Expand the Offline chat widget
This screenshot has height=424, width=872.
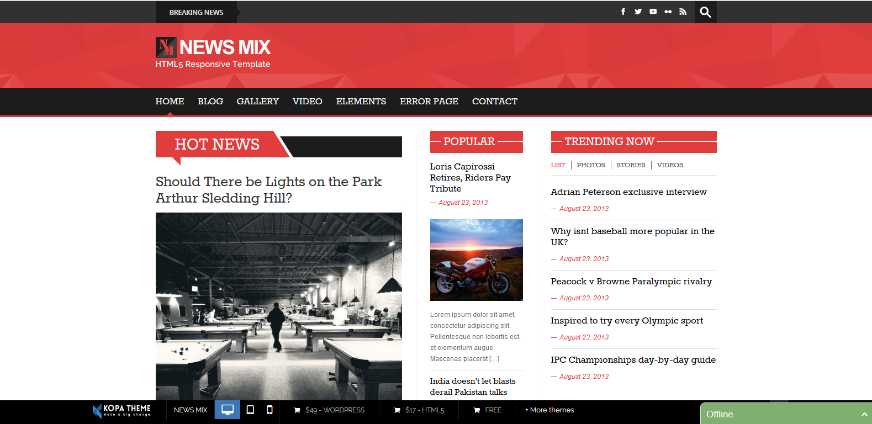(x=785, y=414)
